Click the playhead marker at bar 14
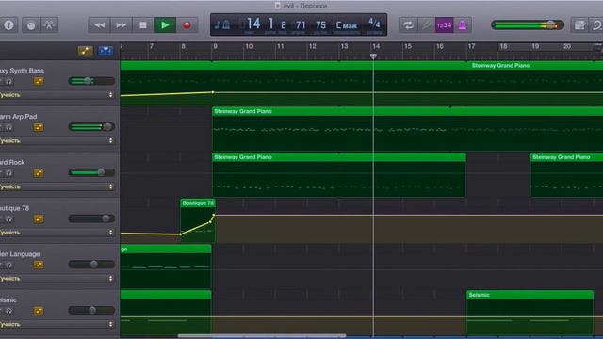 coord(373,56)
